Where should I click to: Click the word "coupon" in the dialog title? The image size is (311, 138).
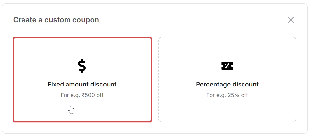pyautogui.click(x=87, y=20)
